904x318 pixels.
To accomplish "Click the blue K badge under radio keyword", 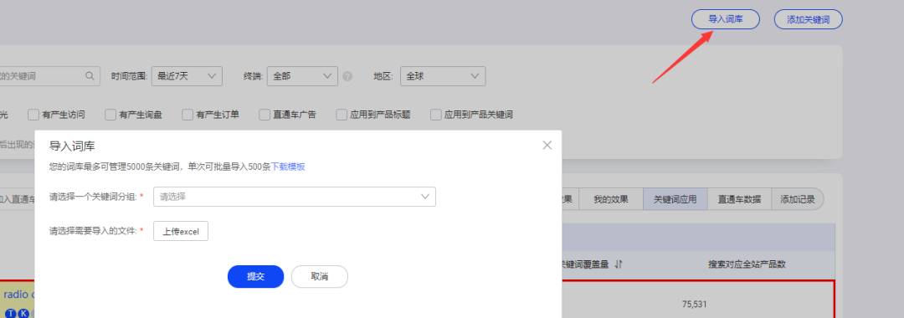I will point(23,313).
